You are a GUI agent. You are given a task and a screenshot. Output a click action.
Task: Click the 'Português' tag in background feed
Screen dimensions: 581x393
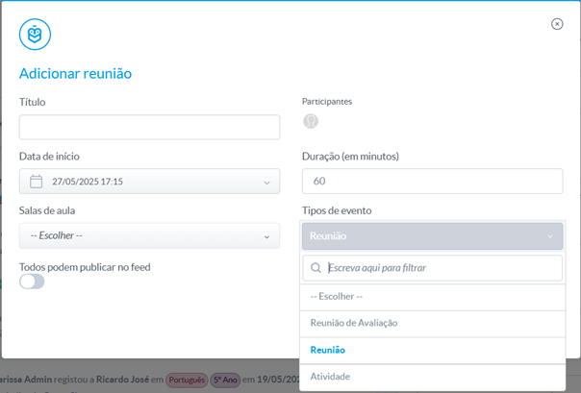pos(187,380)
